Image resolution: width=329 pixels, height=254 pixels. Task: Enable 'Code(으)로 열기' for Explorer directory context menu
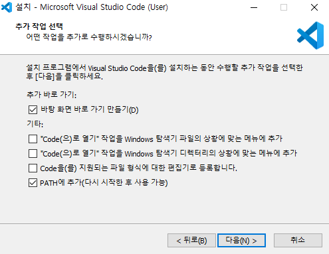coord(33,153)
